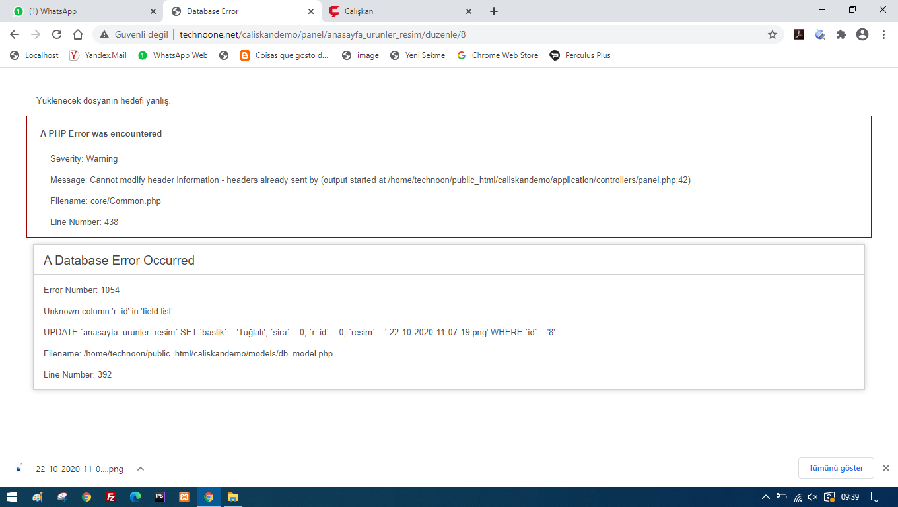Image resolution: width=898 pixels, height=507 pixels.
Task: Reload the page with the refresh icon
Action: point(57,34)
